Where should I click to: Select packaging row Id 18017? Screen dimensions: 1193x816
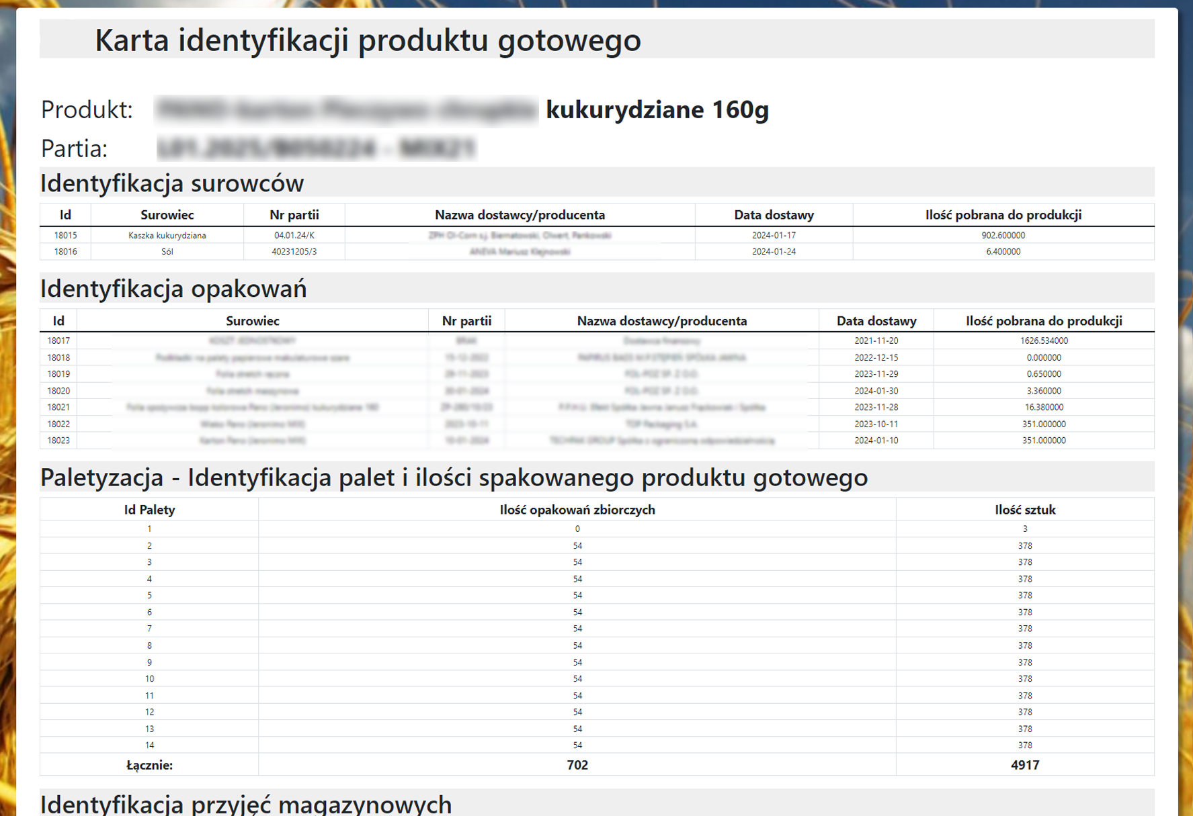pos(58,341)
